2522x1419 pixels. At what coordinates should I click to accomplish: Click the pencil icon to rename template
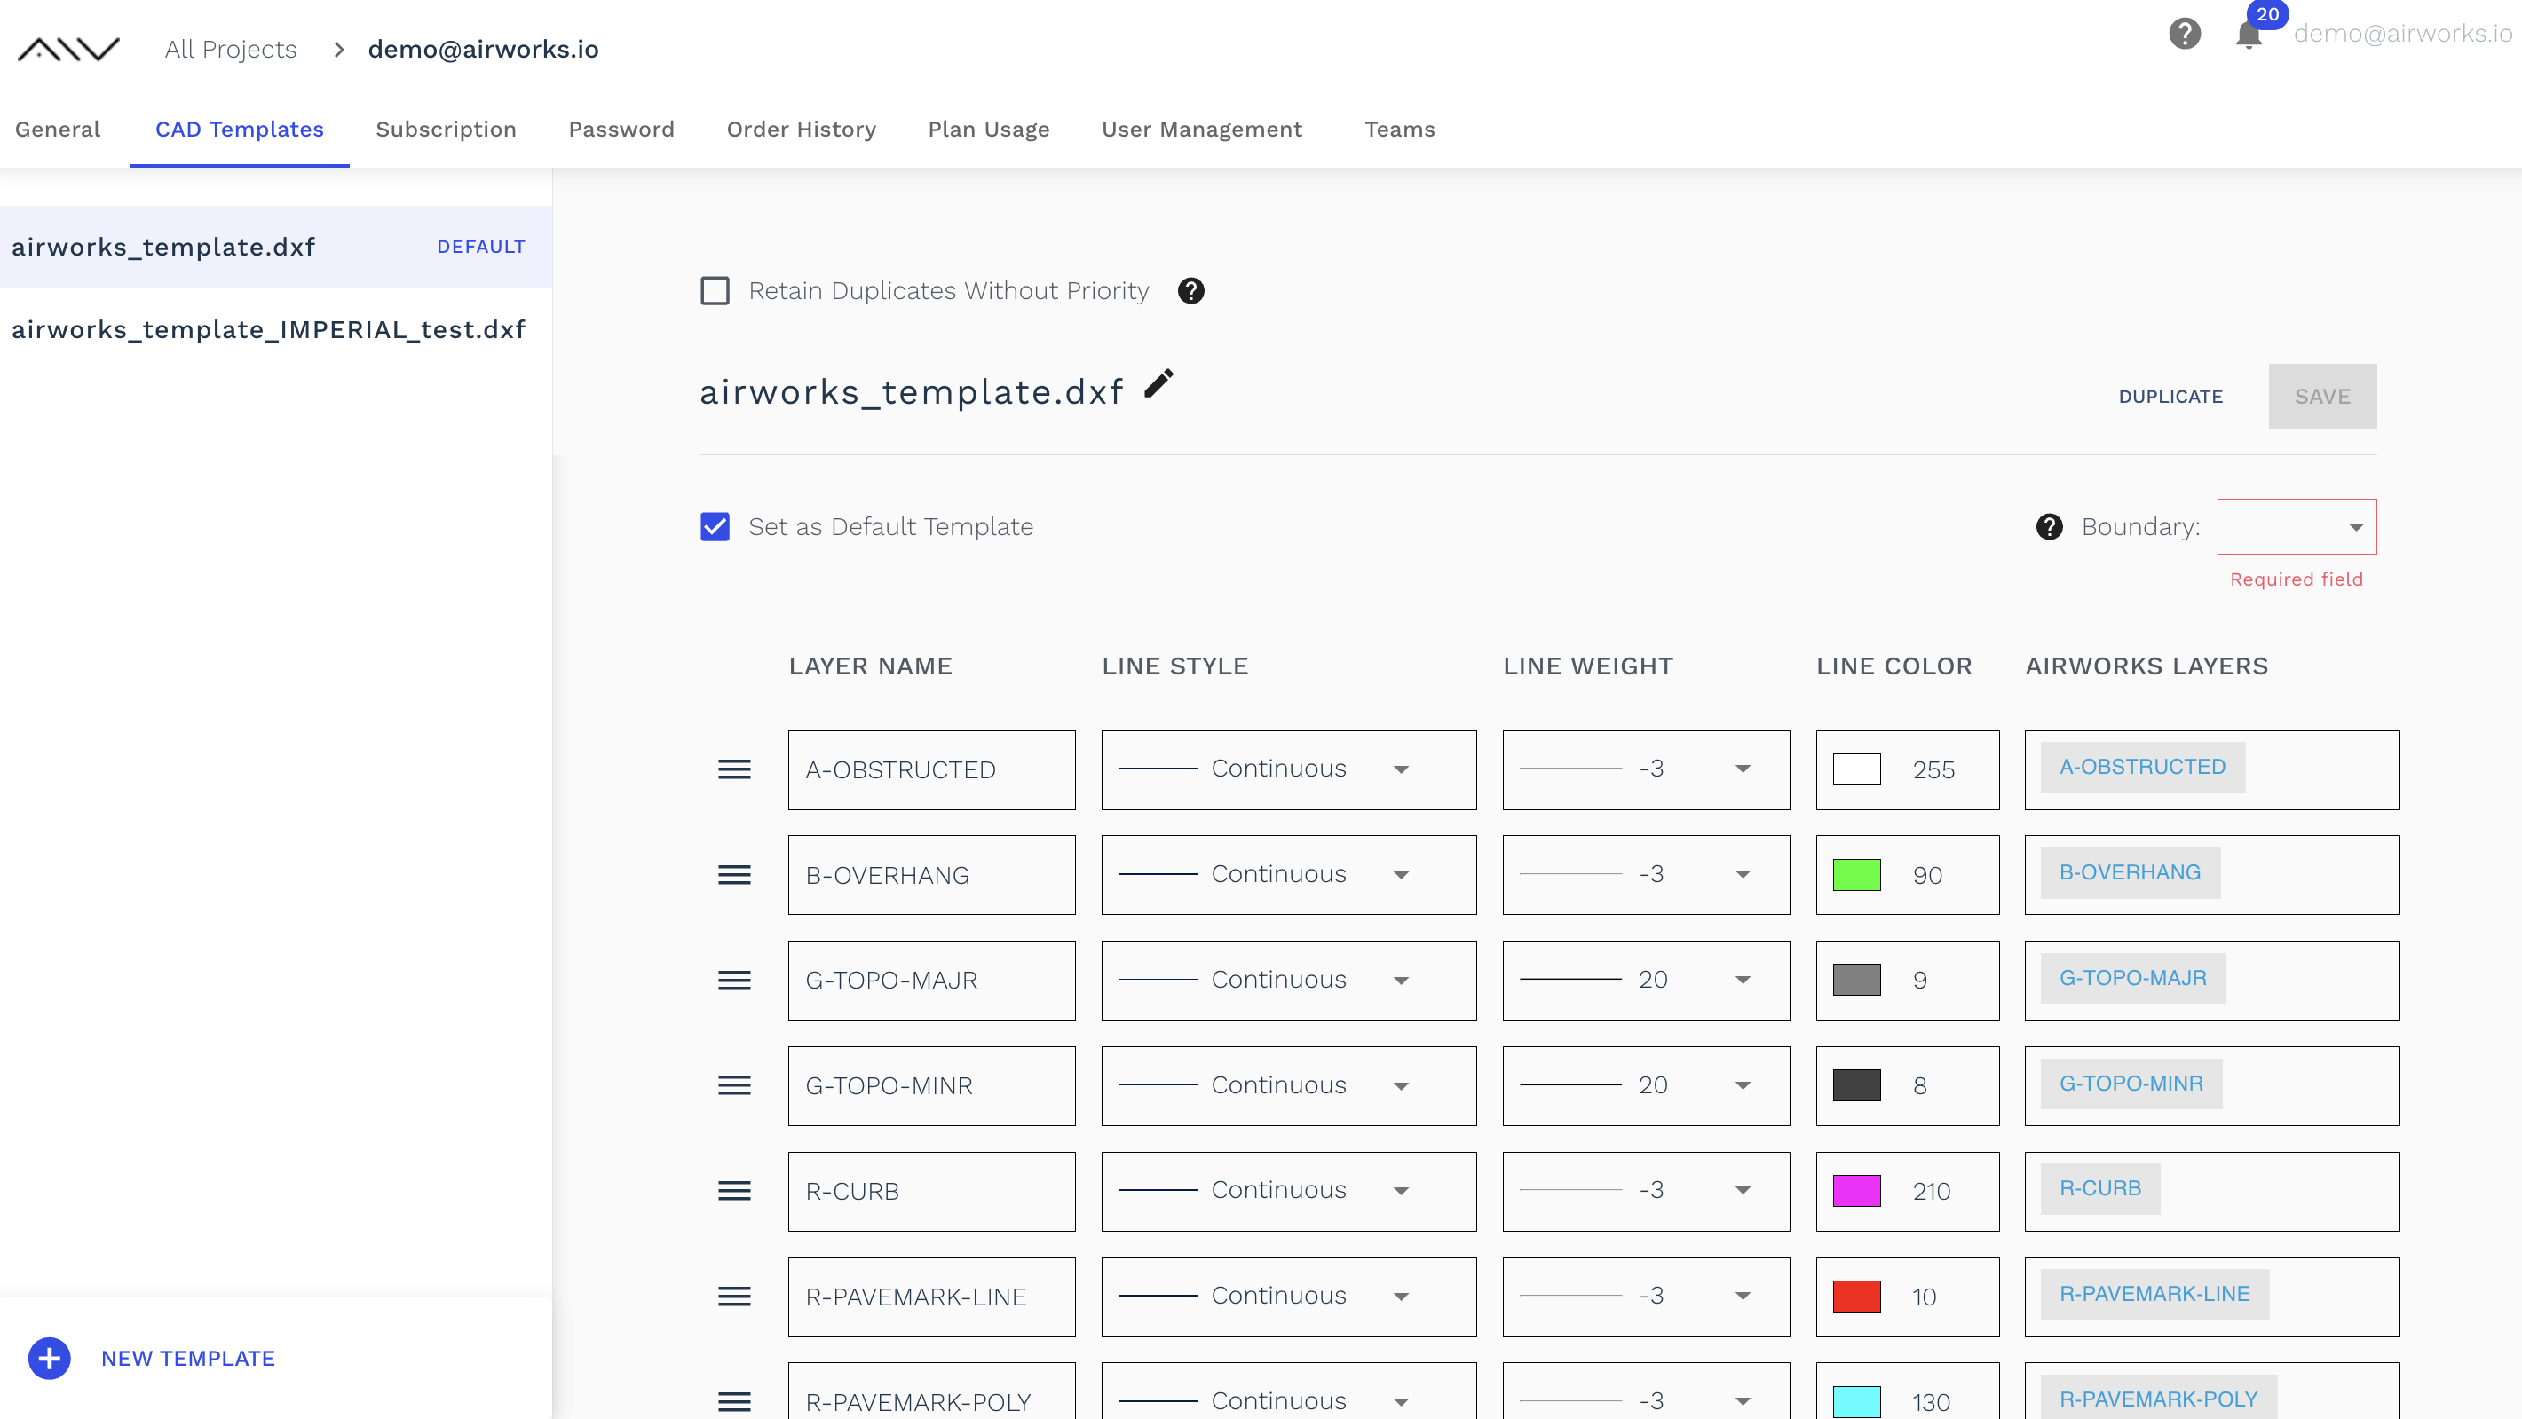(1159, 383)
